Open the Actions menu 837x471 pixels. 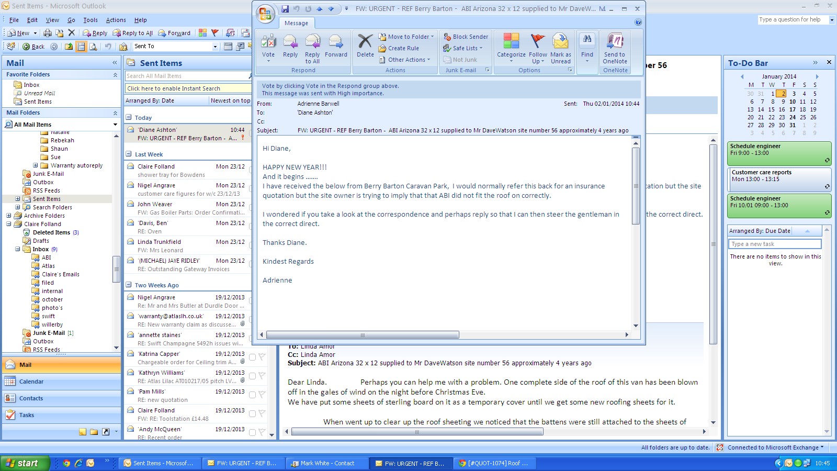click(x=116, y=20)
